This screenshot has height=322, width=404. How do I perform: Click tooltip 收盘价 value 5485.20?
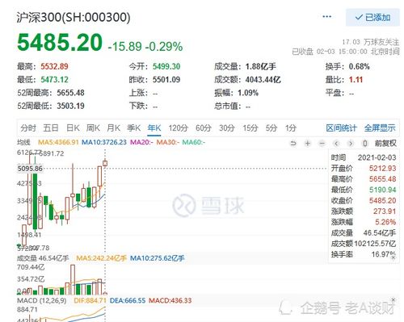click(382, 201)
